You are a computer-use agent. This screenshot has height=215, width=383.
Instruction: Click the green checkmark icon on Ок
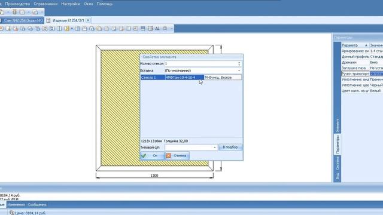[x=144, y=155]
